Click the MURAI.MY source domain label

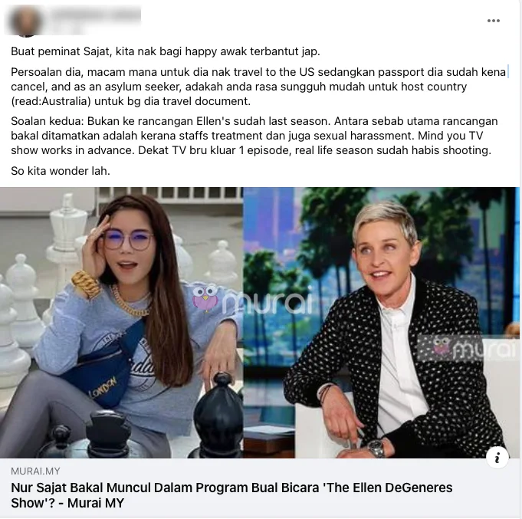(x=35, y=471)
